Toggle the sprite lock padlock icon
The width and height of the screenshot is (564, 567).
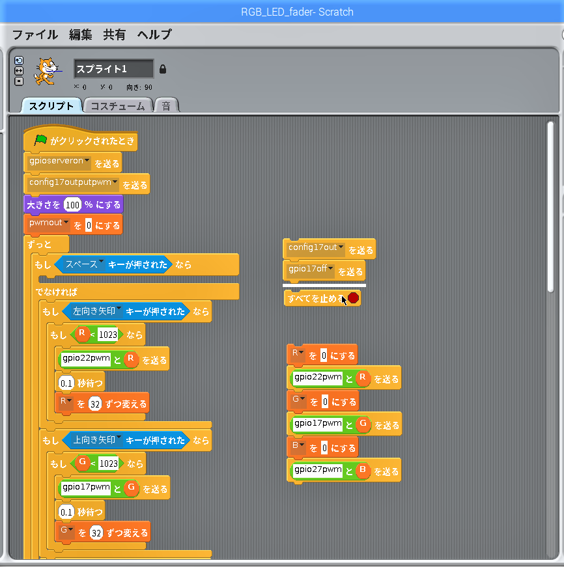(163, 69)
